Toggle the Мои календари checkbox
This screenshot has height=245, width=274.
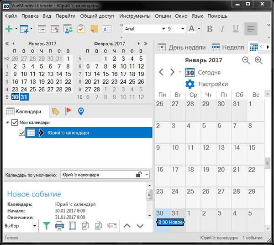tap(14, 122)
